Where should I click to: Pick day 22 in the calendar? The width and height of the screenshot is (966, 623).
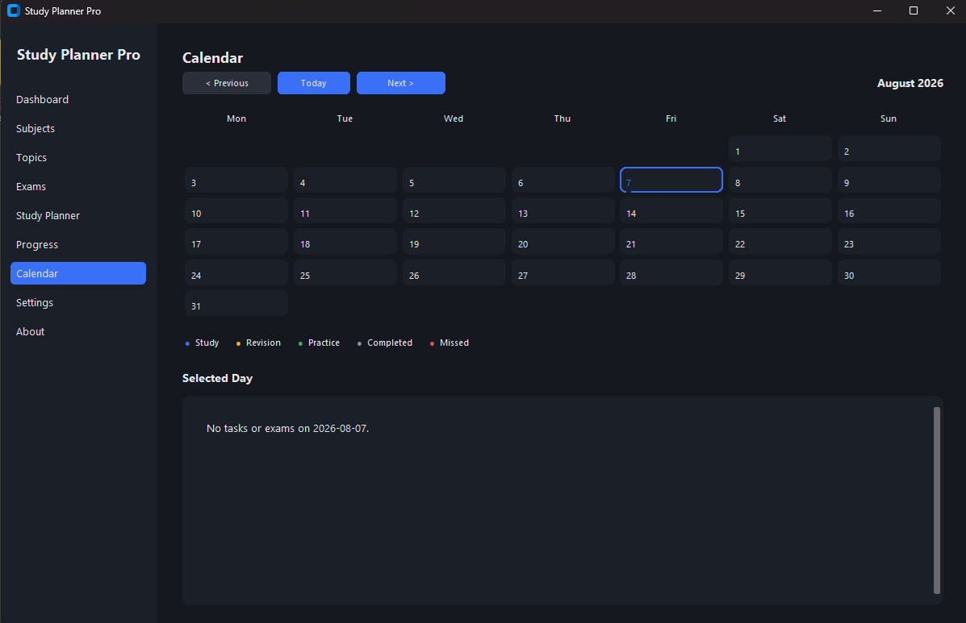pos(780,242)
